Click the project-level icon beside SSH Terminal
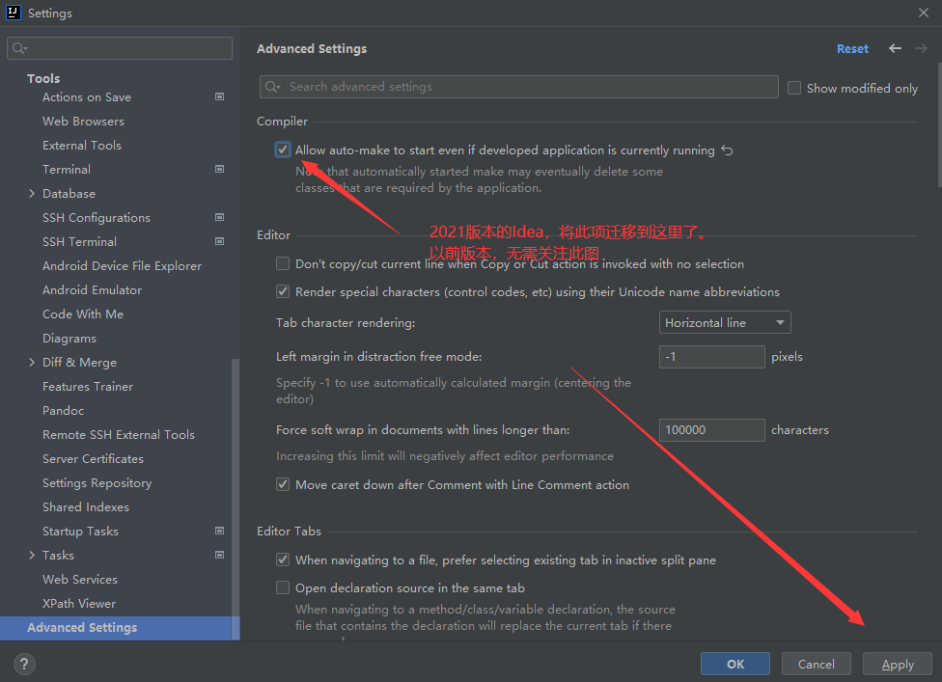This screenshot has width=942, height=682. (x=220, y=241)
